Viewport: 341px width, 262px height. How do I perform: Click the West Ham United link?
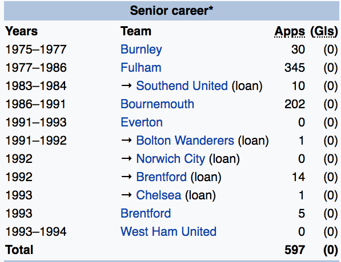[x=169, y=231]
